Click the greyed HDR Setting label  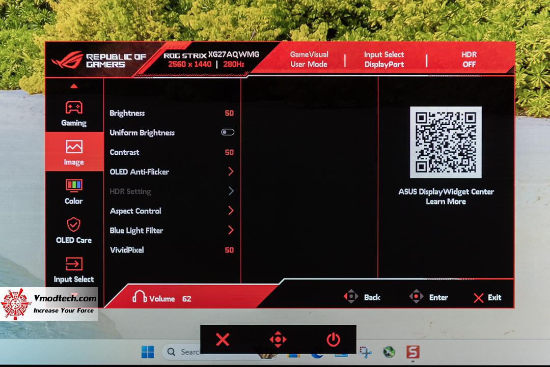130,191
